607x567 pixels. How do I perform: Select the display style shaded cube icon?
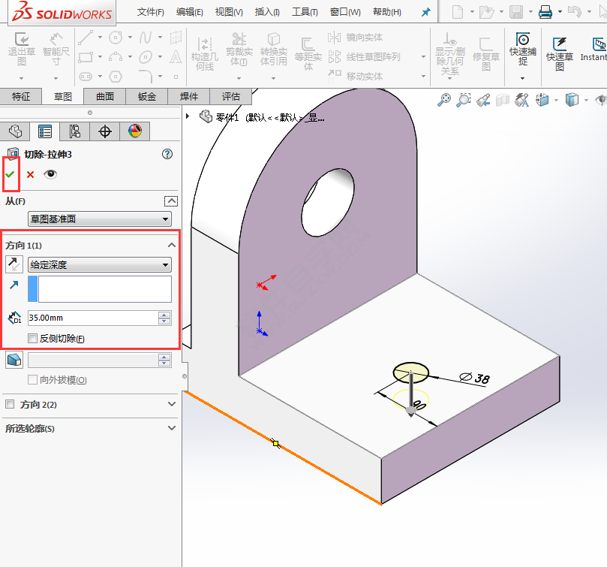point(571,99)
